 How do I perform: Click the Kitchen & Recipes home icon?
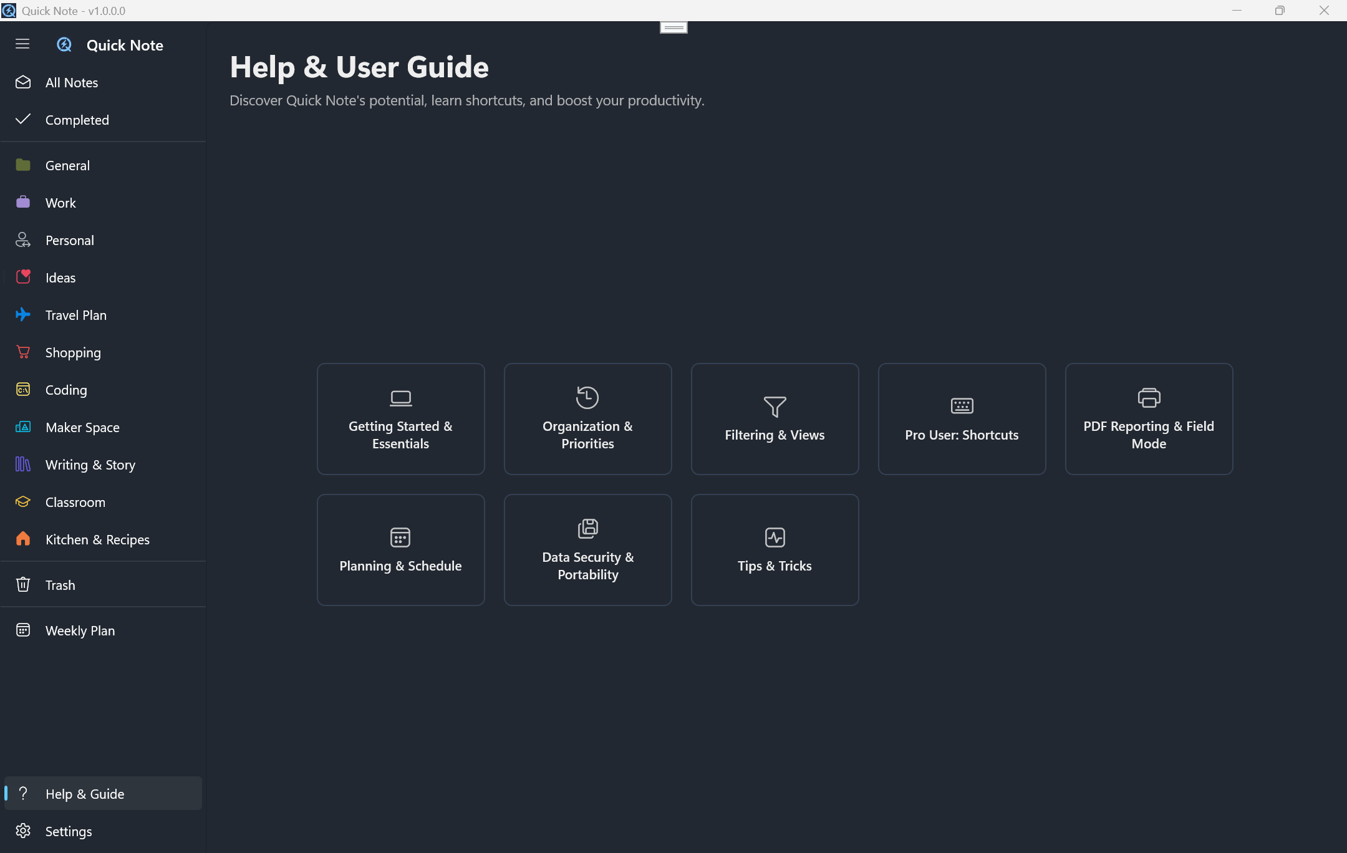[x=23, y=539]
